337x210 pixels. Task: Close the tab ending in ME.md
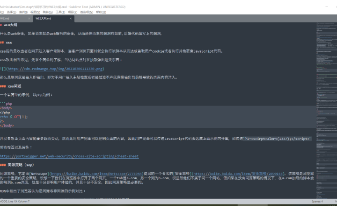point(29,19)
